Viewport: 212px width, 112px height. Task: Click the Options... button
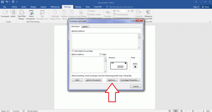point(112,80)
